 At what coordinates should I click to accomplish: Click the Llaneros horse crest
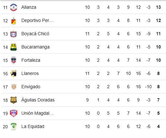point(14,74)
